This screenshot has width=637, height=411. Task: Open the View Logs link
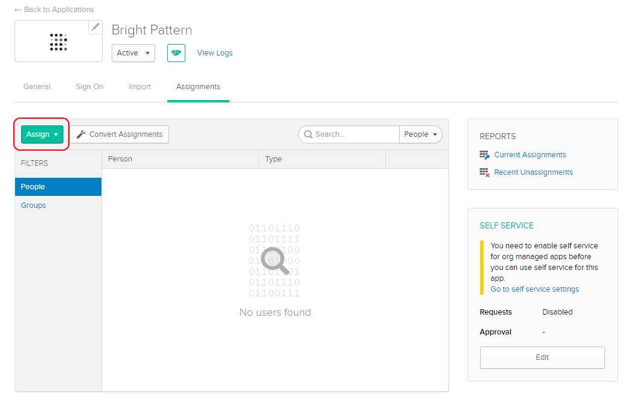pos(215,53)
